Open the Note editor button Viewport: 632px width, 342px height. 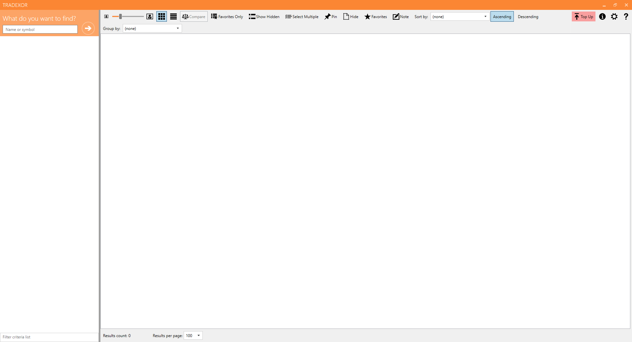[401, 16]
